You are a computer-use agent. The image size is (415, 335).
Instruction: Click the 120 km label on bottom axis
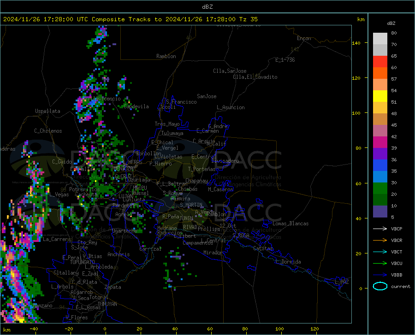point(314,329)
